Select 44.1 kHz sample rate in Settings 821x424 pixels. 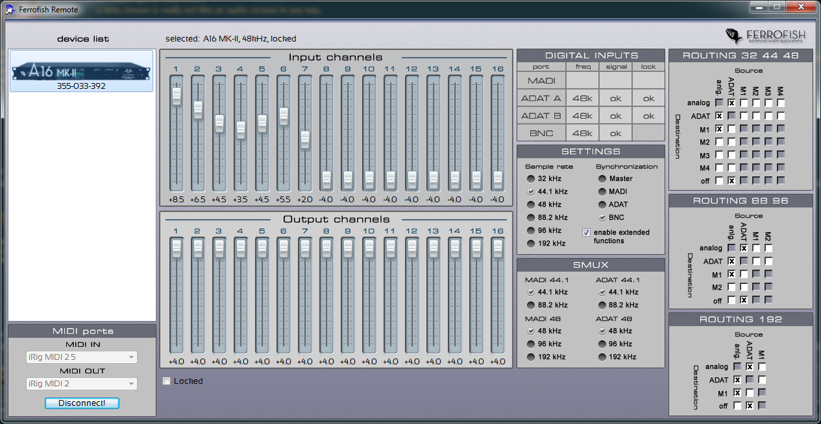(531, 191)
